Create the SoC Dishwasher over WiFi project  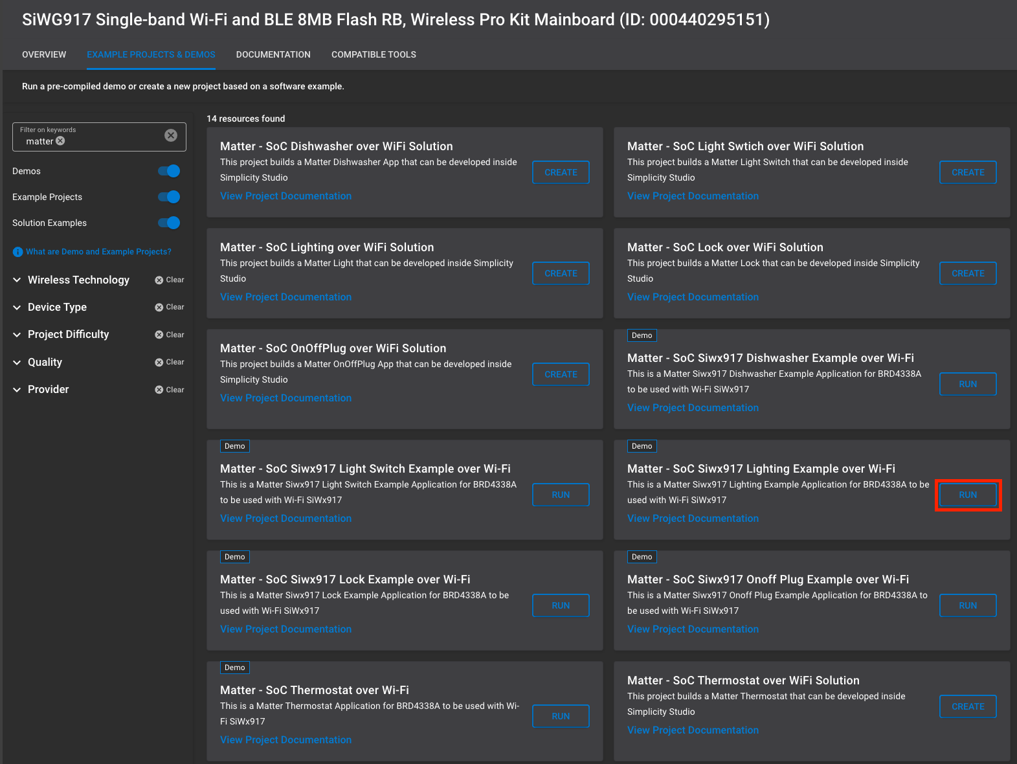(561, 172)
